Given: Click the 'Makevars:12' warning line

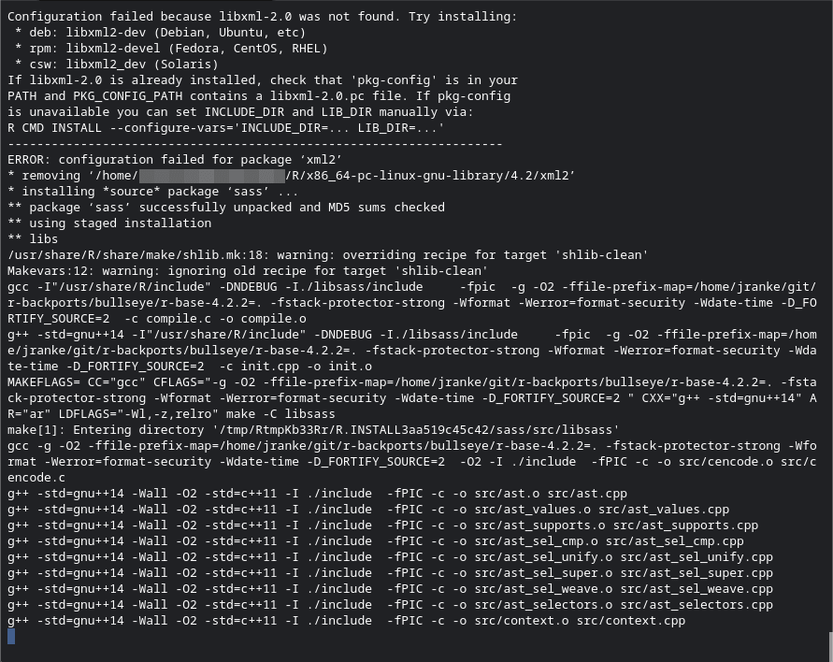Looking at the screenshot, I should click(248, 271).
